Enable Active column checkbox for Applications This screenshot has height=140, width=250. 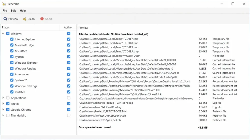(x=69, y=98)
